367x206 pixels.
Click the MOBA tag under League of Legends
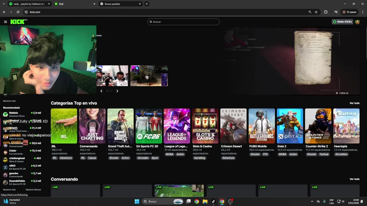170,154
